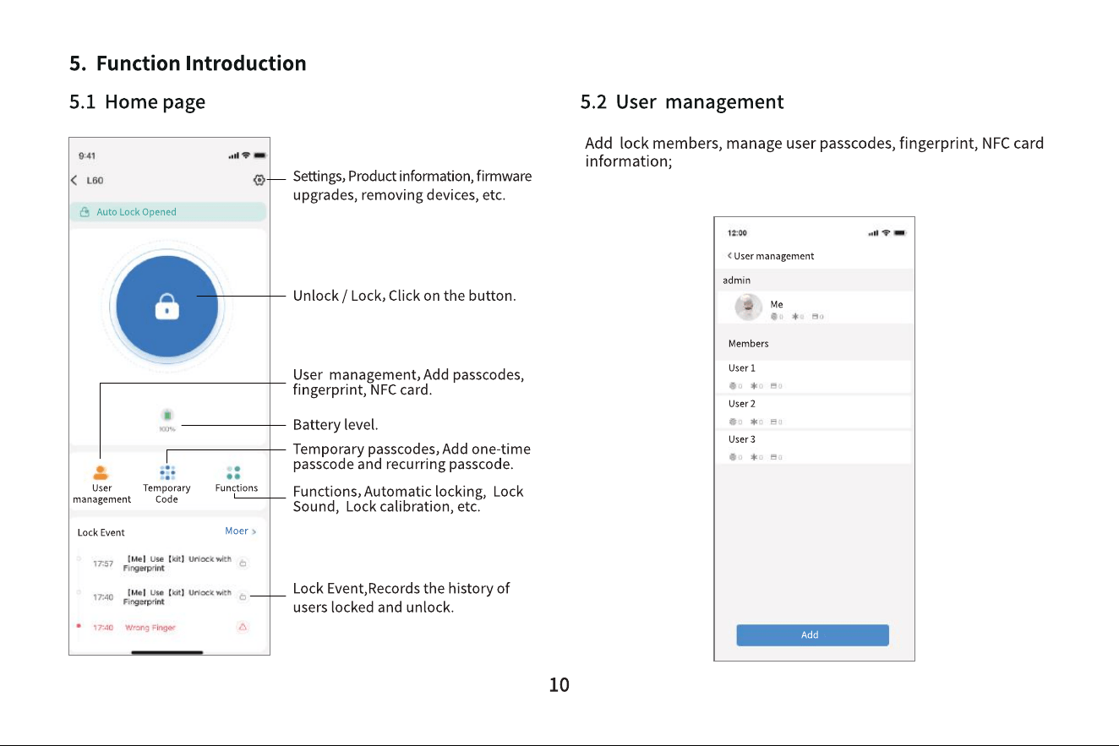Open the orange User management icon
The width and height of the screenshot is (1119, 746).
coord(101,472)
